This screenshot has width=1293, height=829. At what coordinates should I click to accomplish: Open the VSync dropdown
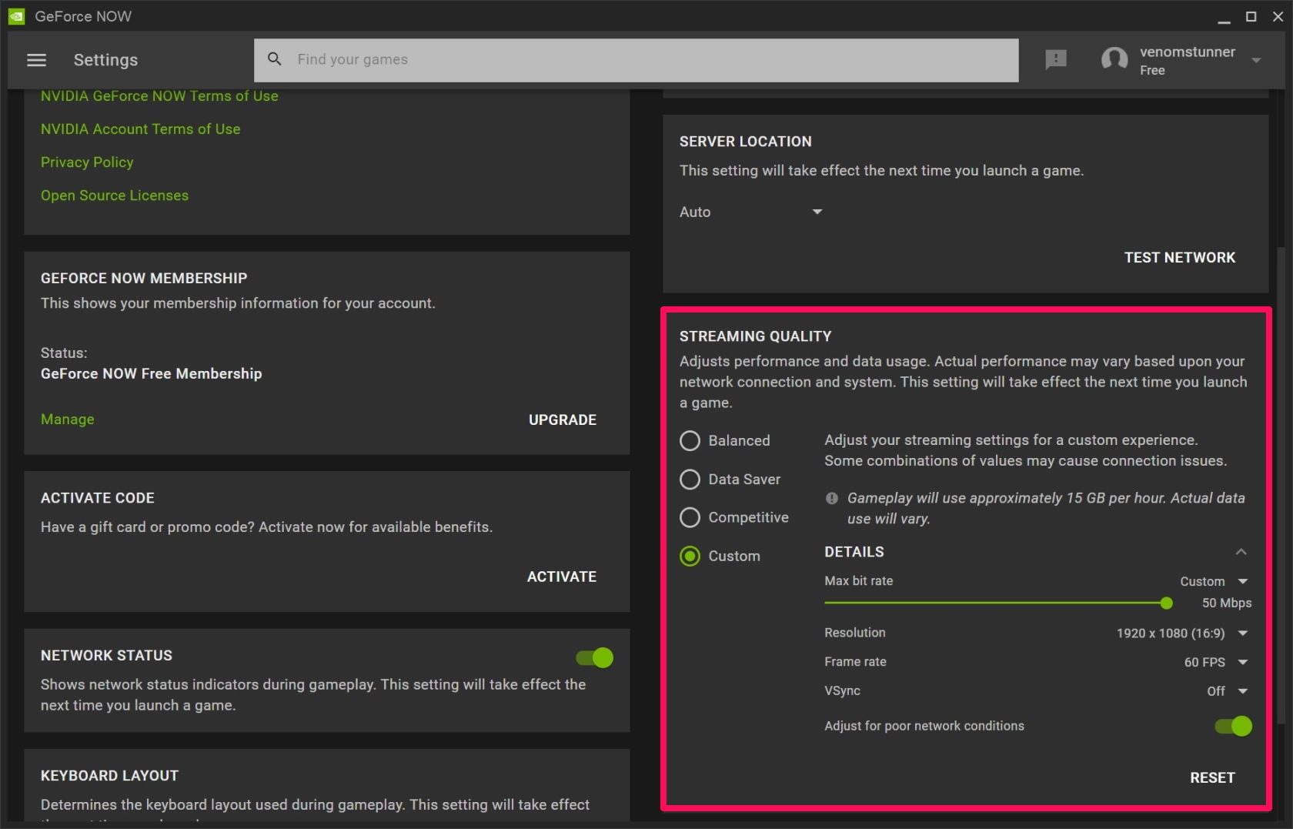pos(1241,691)
